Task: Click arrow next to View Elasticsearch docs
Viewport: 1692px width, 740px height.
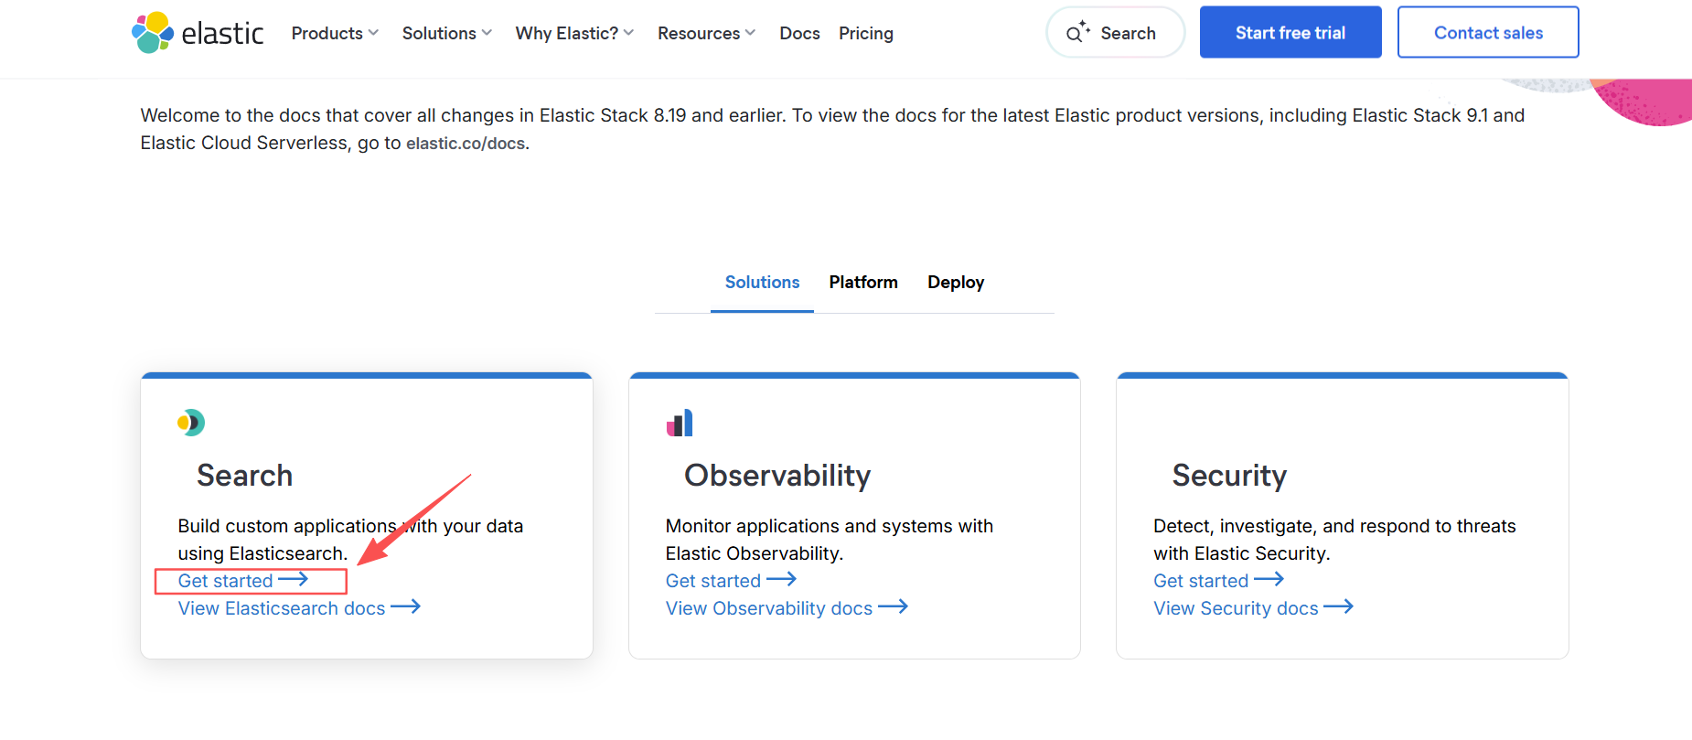Action: click(405, 607)
